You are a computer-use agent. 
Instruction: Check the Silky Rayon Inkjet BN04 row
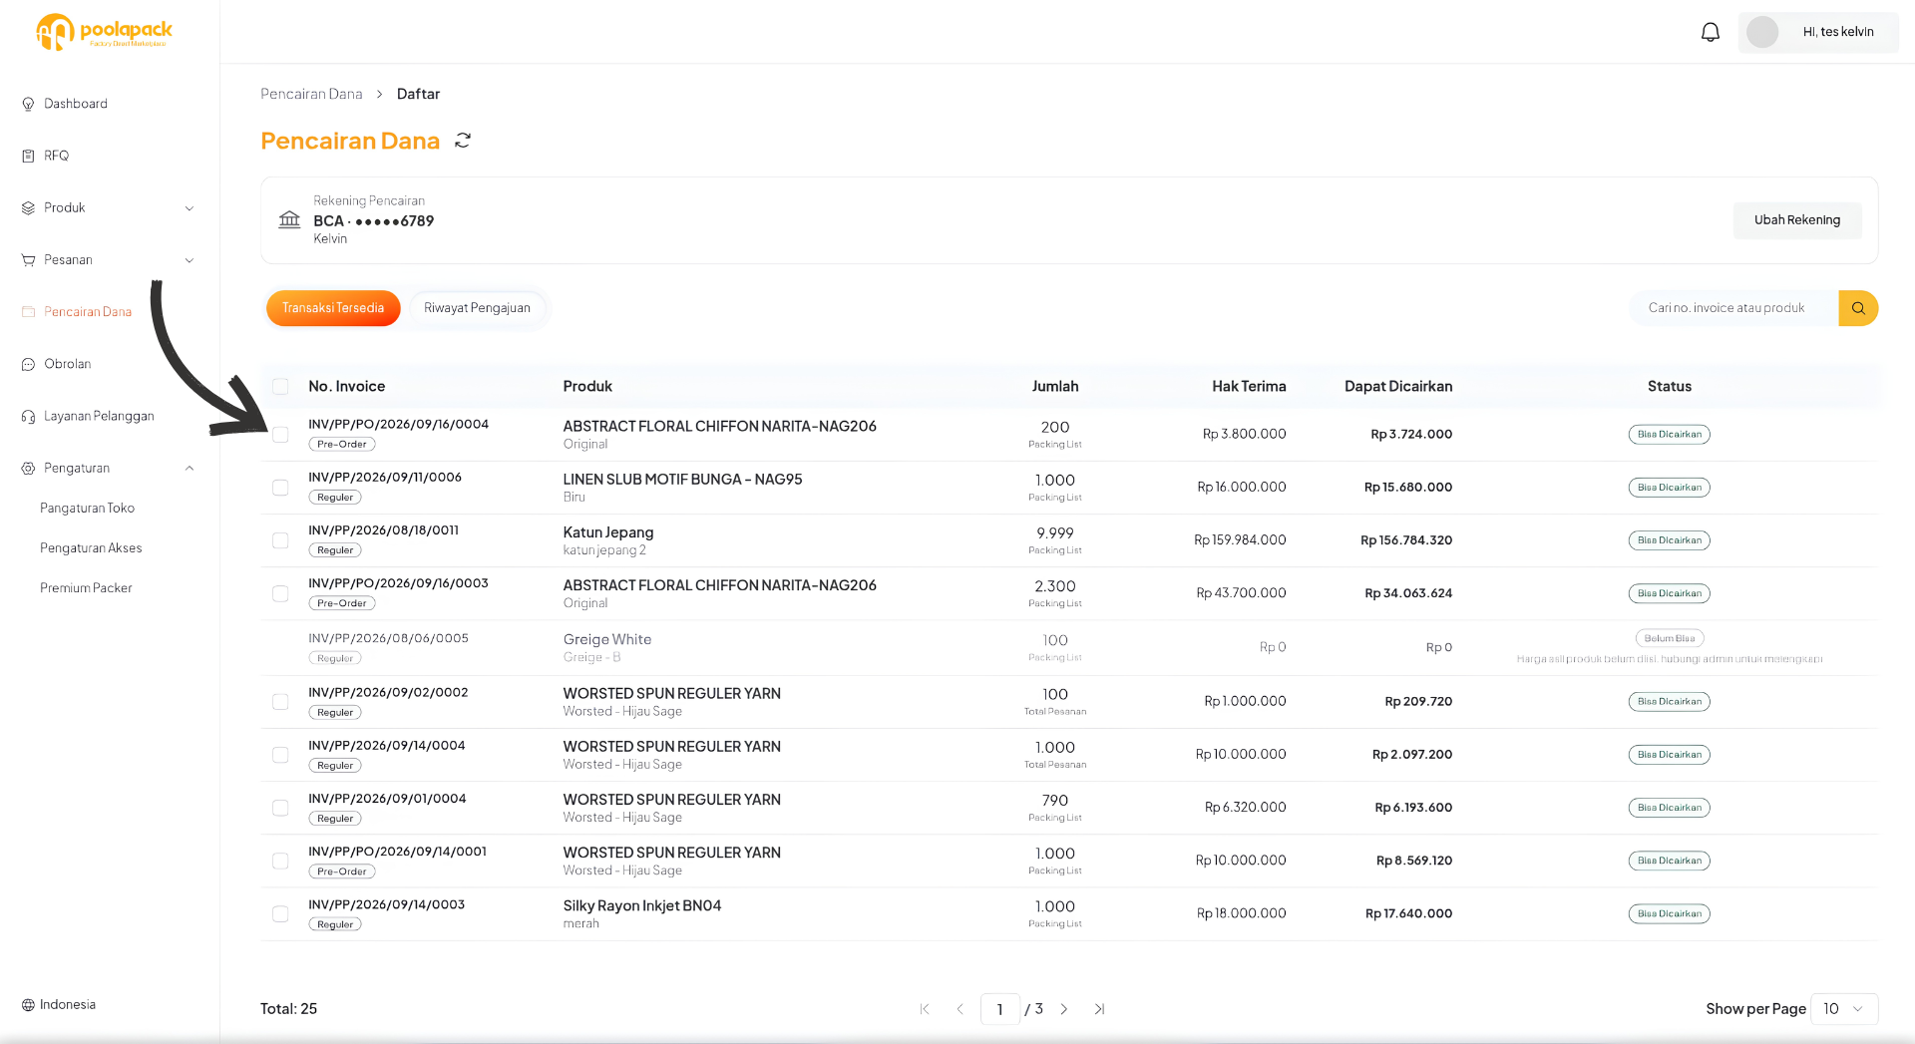pyautogui.click(x=280, y=914)
